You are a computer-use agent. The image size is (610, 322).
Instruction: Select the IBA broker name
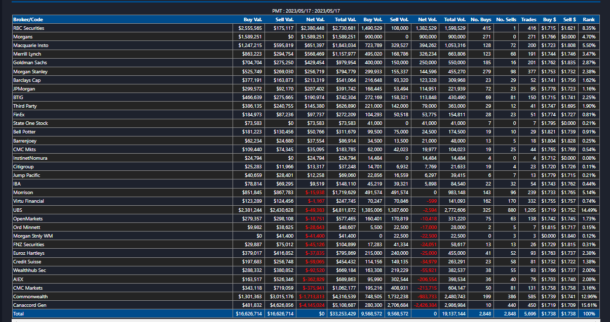click(x=17, y=184)
